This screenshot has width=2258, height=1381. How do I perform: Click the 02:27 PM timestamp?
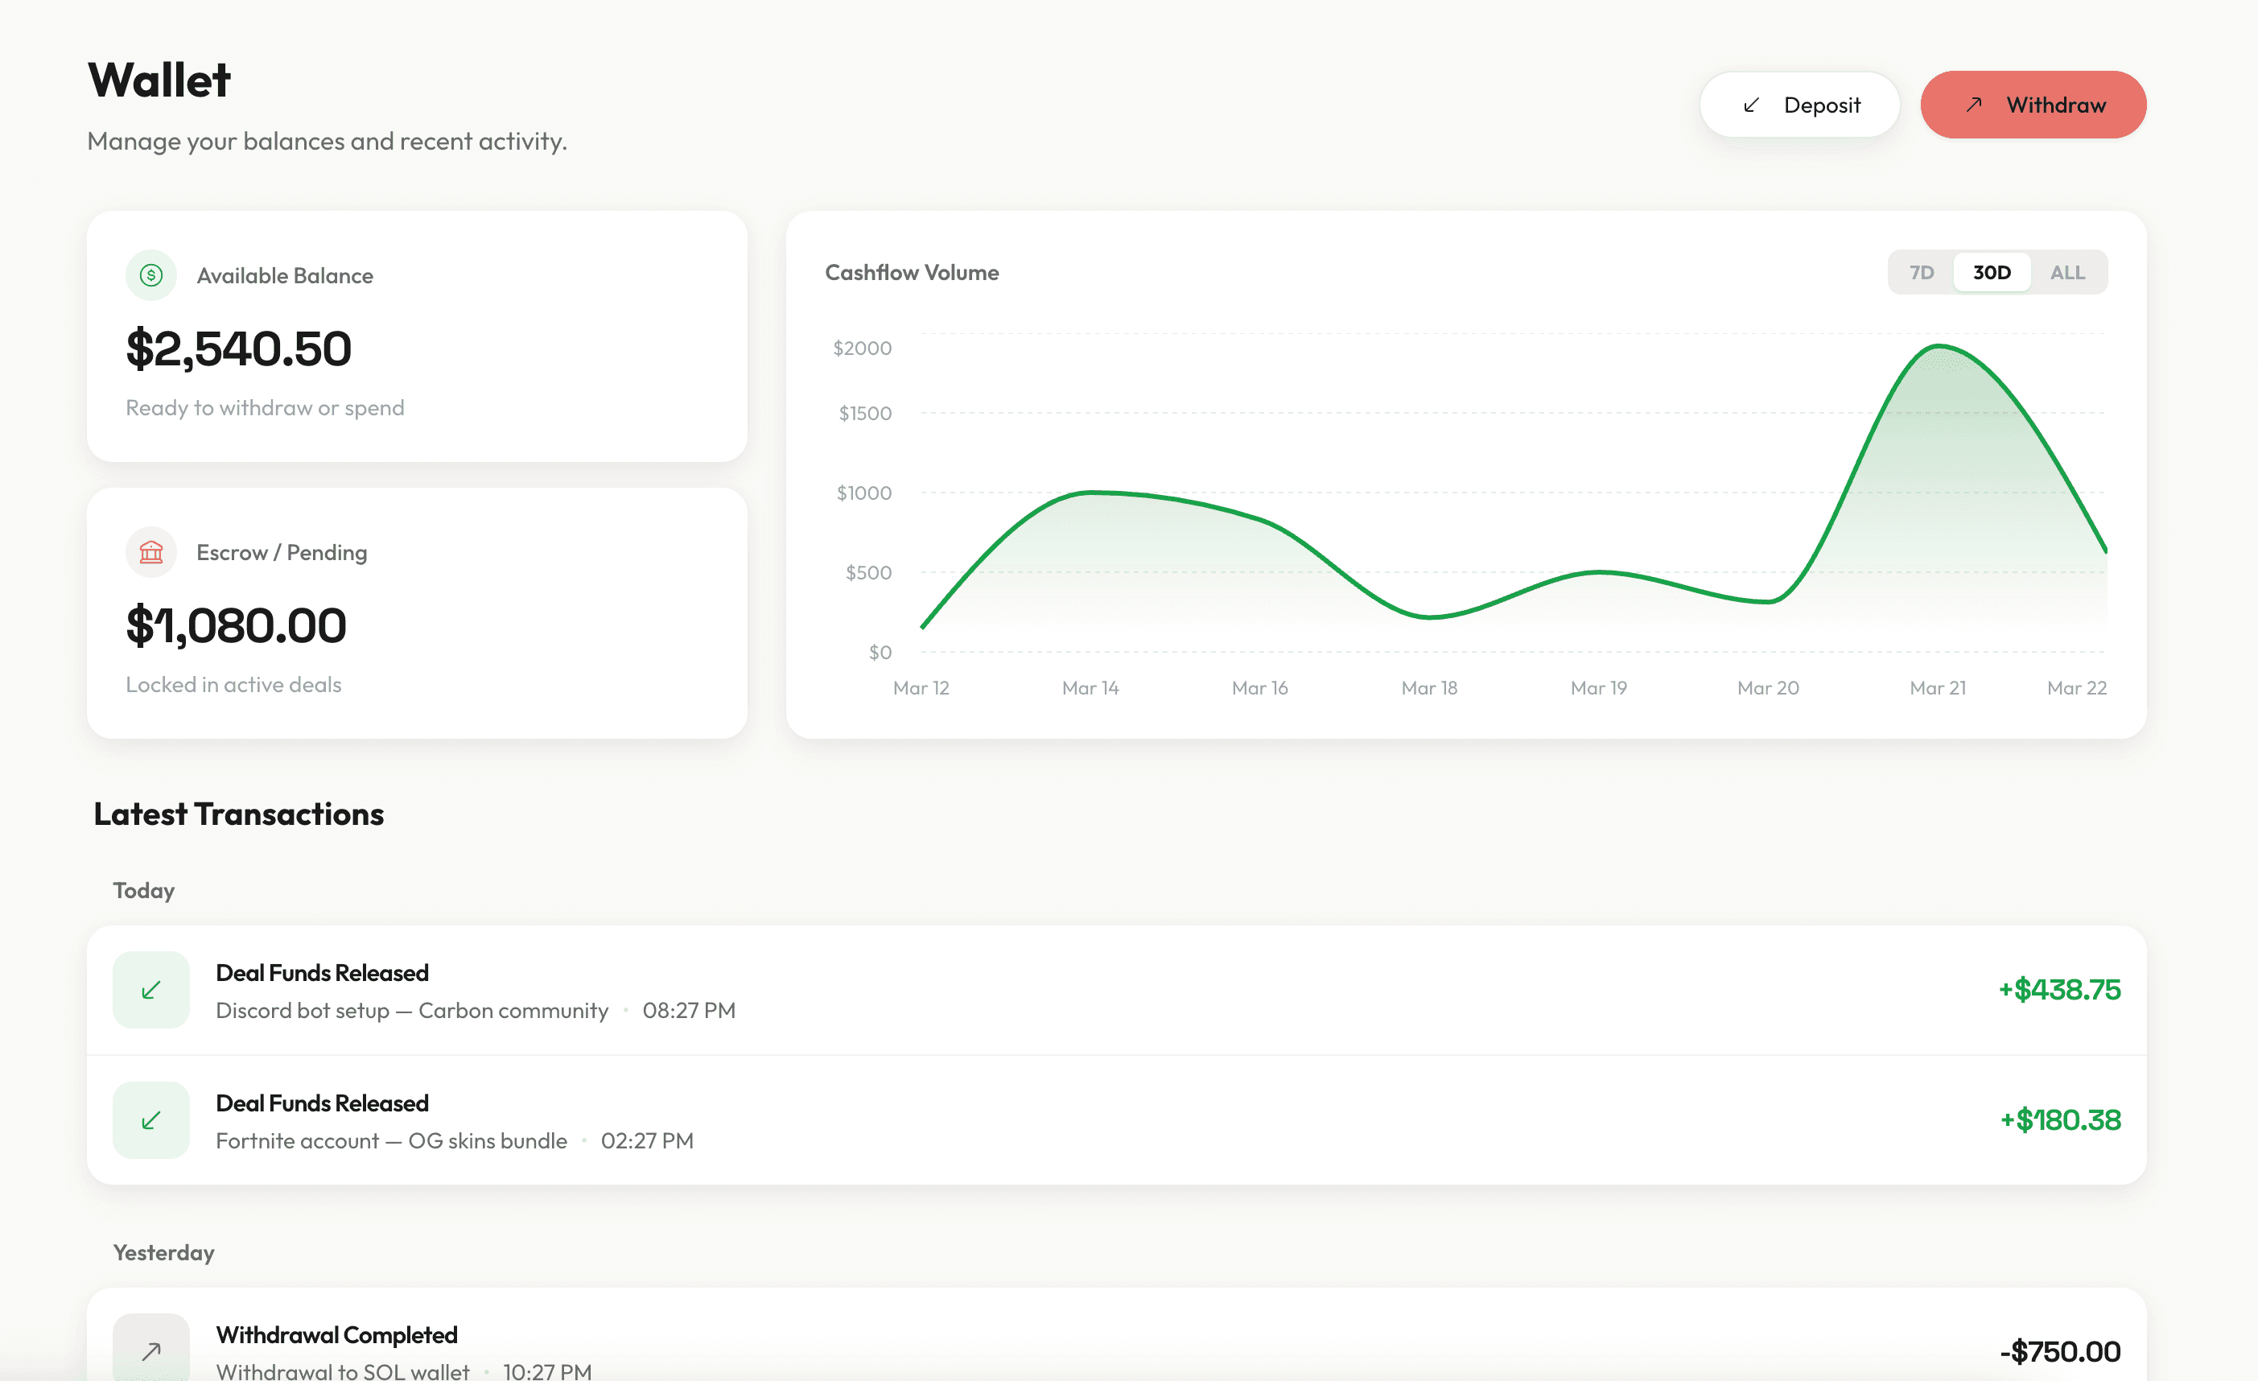[x=647, y=1141]
